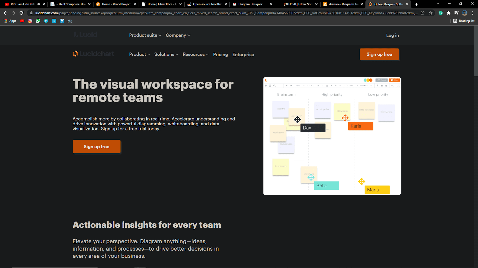Click the heading "The visual workspace for remote teams"
Image resolution: width=478 pixels, height=268 pixels.
pos(153,91)
